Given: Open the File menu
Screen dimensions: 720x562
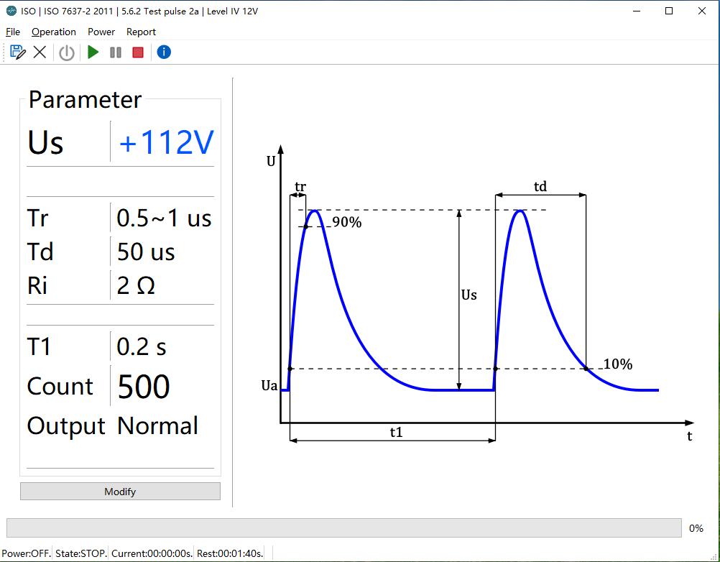Looking at the screenshot, I should click(13, 32).
